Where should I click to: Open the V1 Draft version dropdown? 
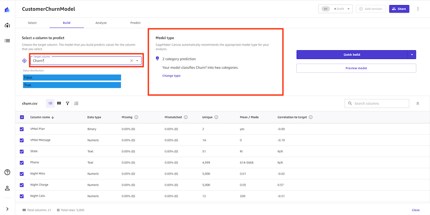click(x=335, y=9)
